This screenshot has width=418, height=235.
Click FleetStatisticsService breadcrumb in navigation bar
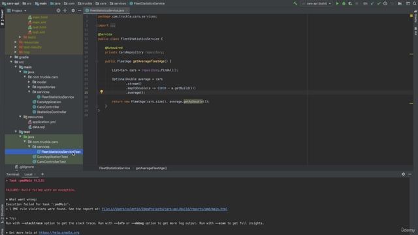[x=147, y=3]
